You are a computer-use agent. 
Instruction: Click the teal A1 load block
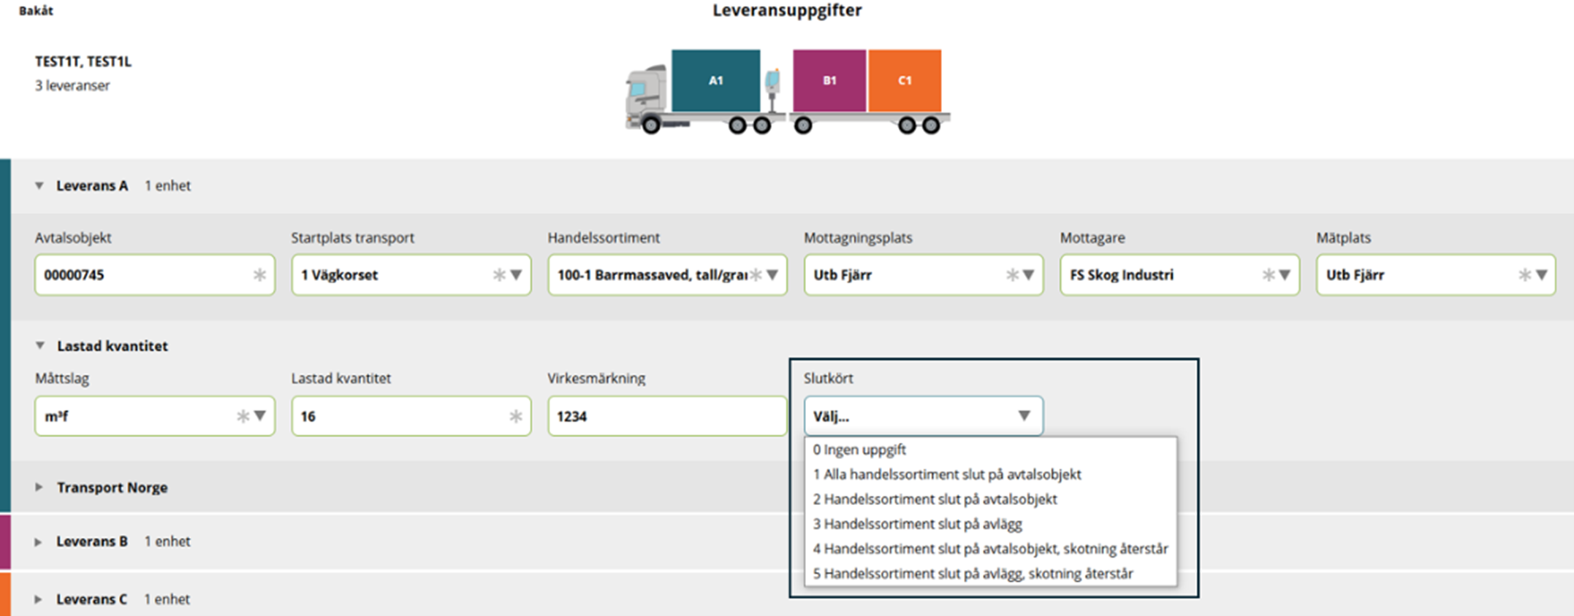pos(715,80)
